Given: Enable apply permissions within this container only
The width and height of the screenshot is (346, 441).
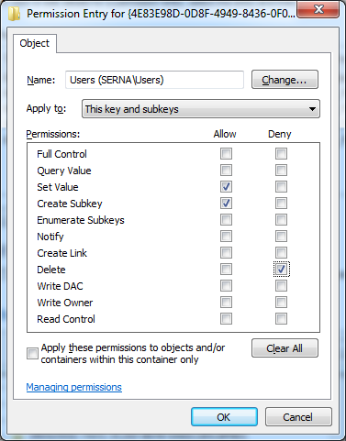Looking at the screenshot, I should point(32,354).
